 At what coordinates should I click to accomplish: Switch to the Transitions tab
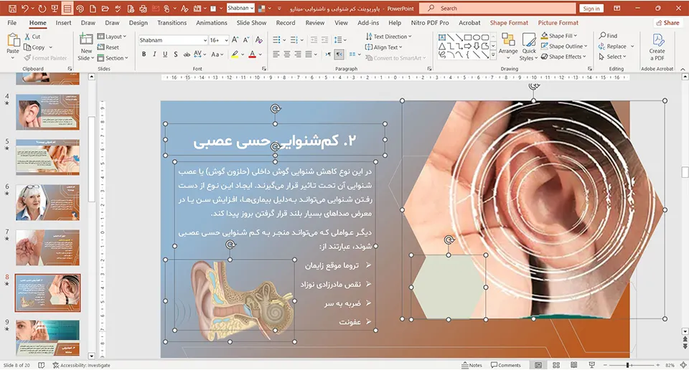(172, 23)
